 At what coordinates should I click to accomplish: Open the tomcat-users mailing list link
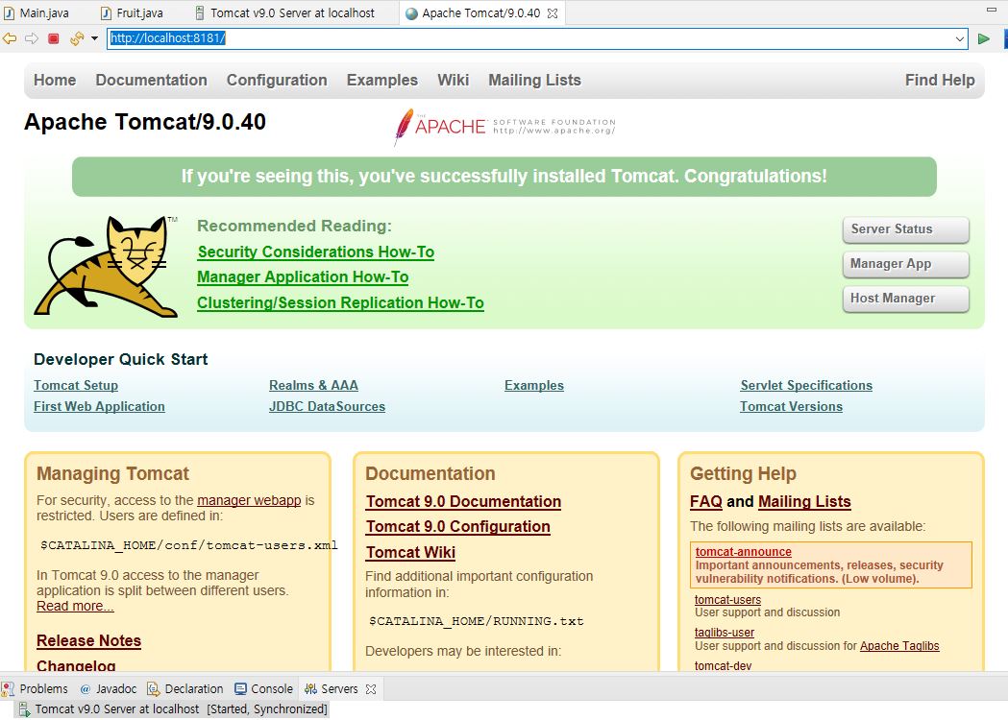tap(727, 599)
